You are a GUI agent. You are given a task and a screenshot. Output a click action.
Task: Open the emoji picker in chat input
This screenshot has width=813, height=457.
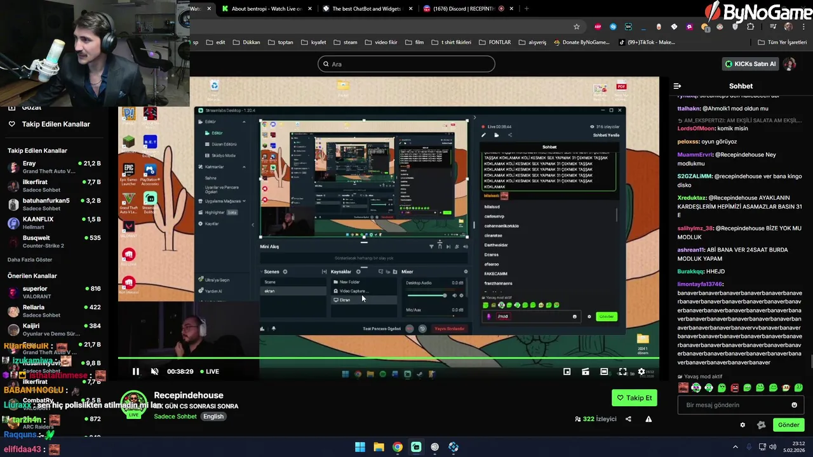[794, 405]
